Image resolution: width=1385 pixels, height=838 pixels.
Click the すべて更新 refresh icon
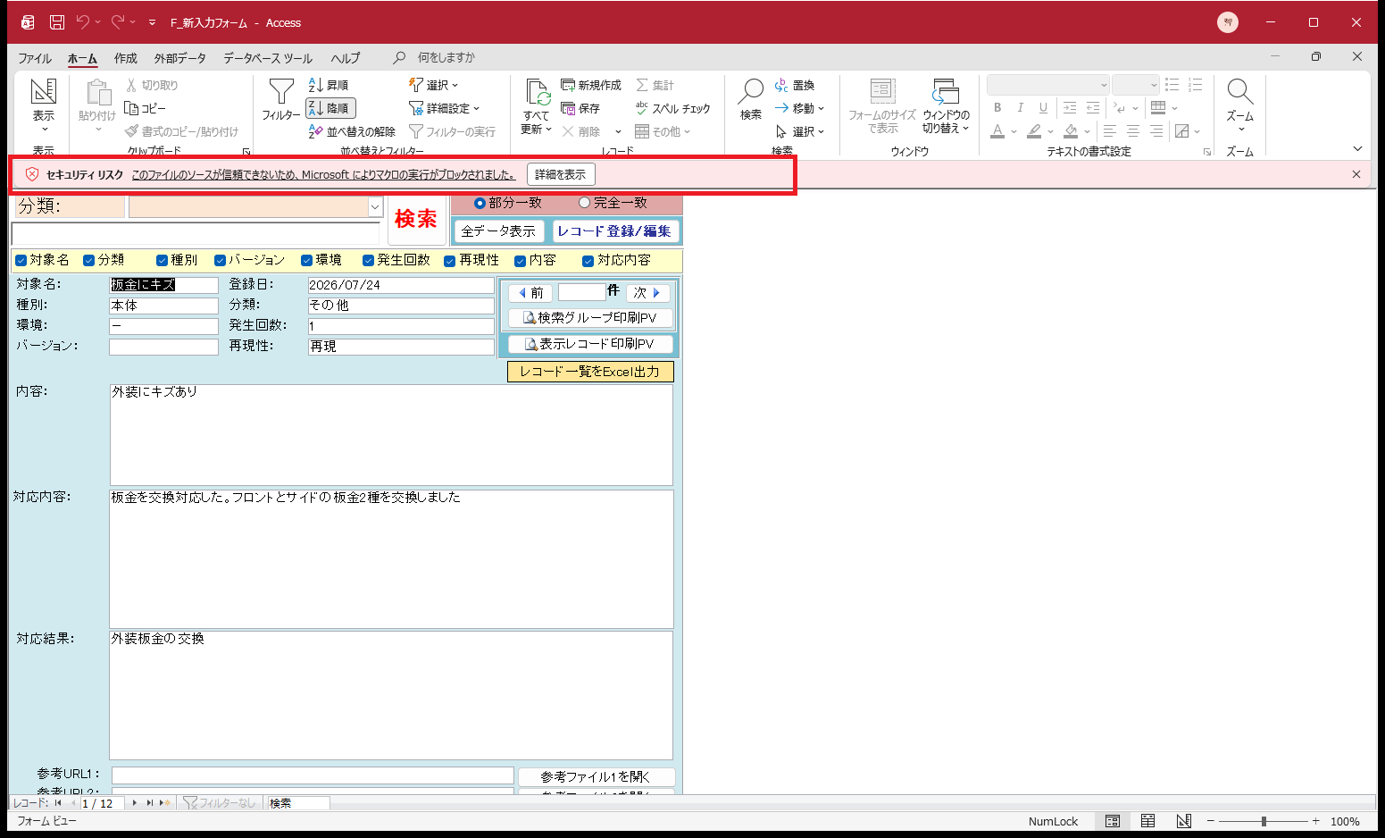tap(537, 92)
